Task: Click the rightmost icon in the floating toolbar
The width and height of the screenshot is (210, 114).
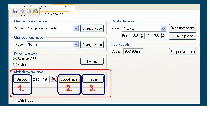Action: [x=36, y=11]
